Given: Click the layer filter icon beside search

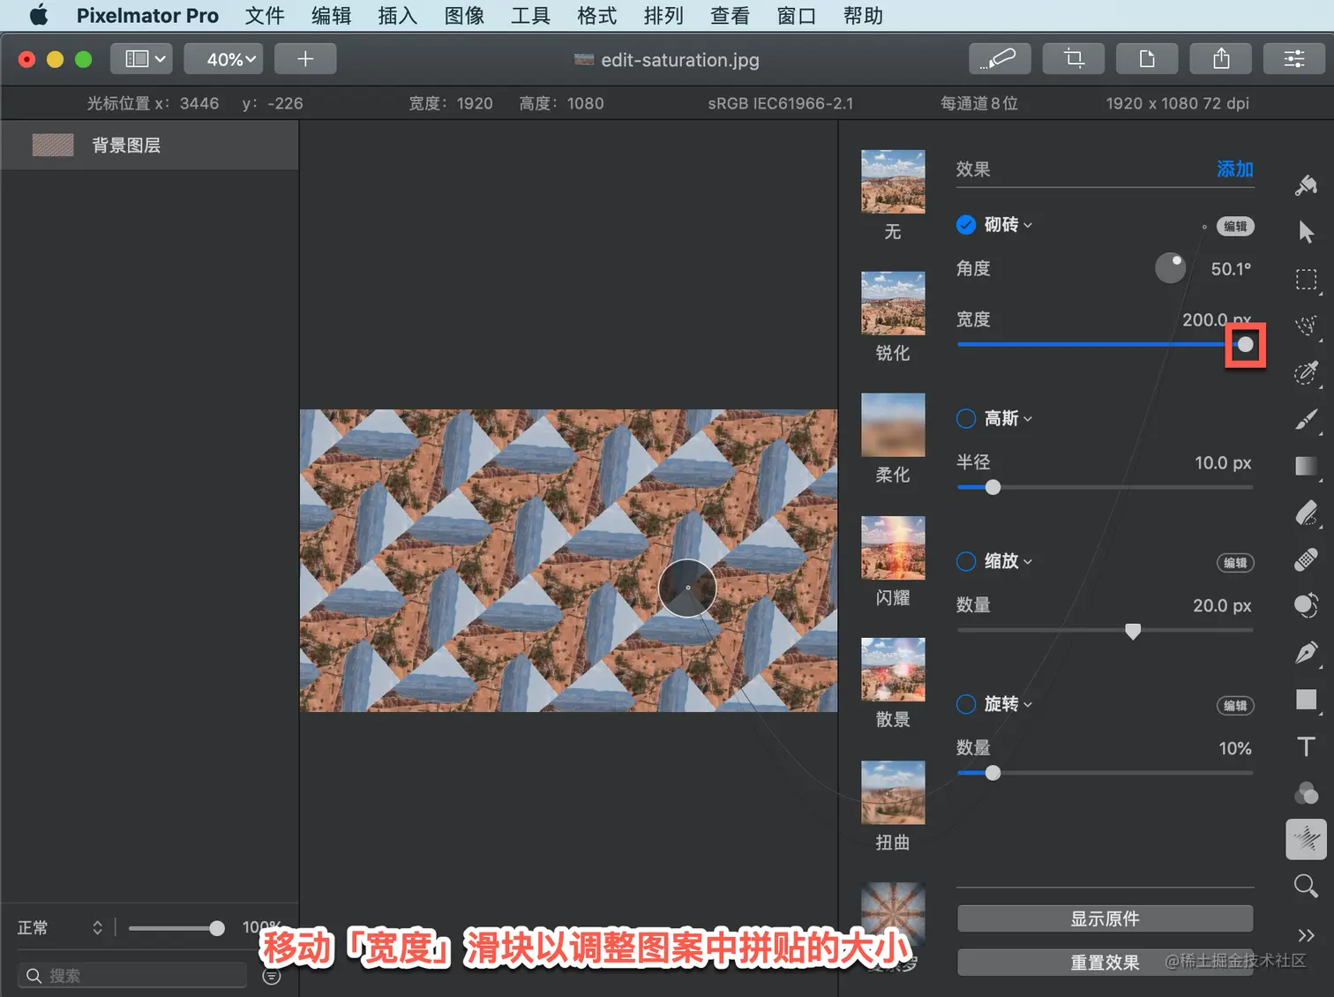Looking at the screenshot, I should coord(272,976).
